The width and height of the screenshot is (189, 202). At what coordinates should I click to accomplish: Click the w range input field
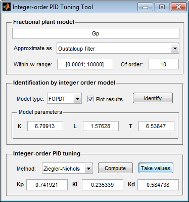(85, 64)
